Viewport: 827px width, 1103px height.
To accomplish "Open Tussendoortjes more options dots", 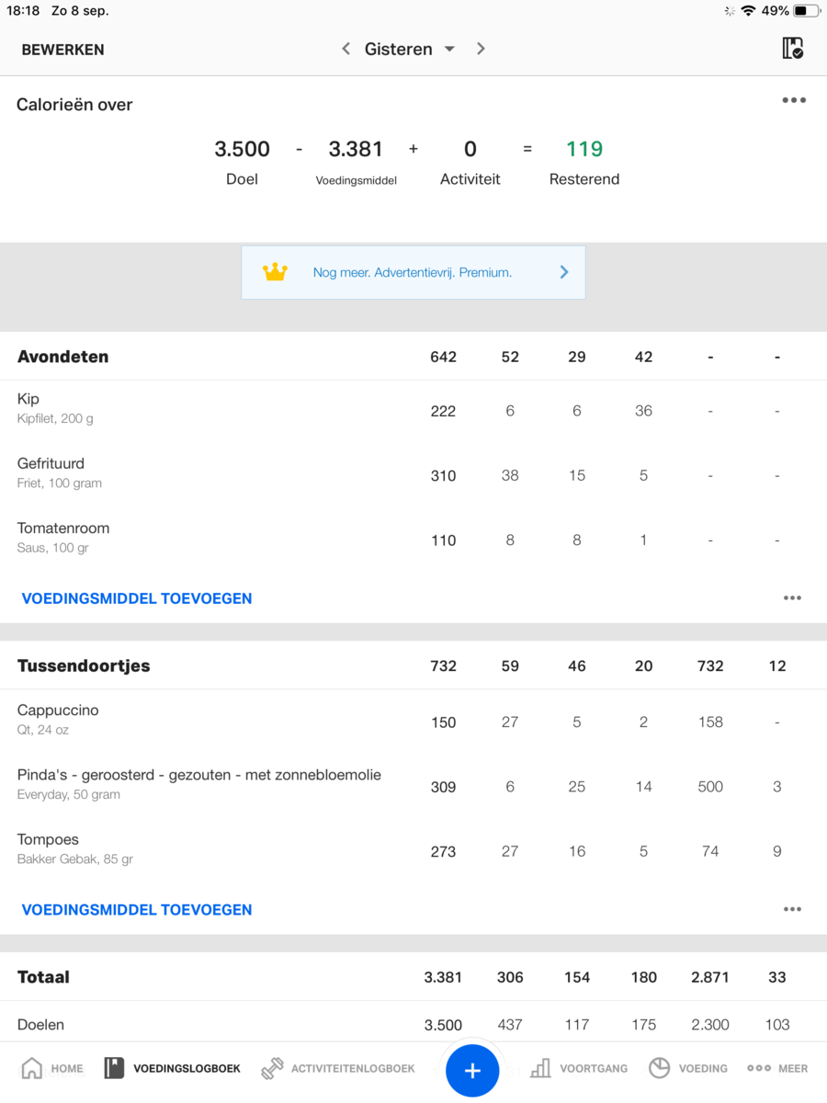I will click(x=792, y=909).
